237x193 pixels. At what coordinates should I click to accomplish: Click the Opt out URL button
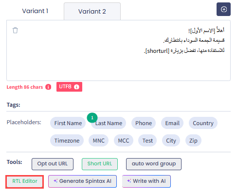tap(53, 164)
